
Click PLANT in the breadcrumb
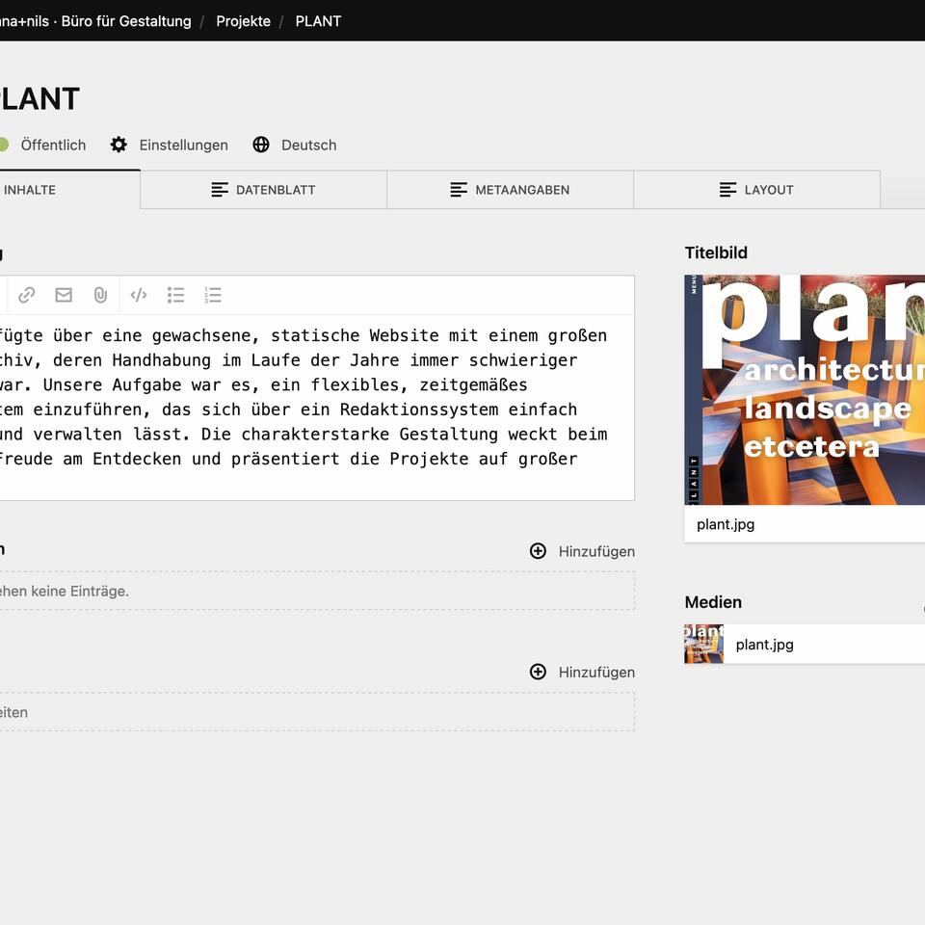[x=319, y=21]
